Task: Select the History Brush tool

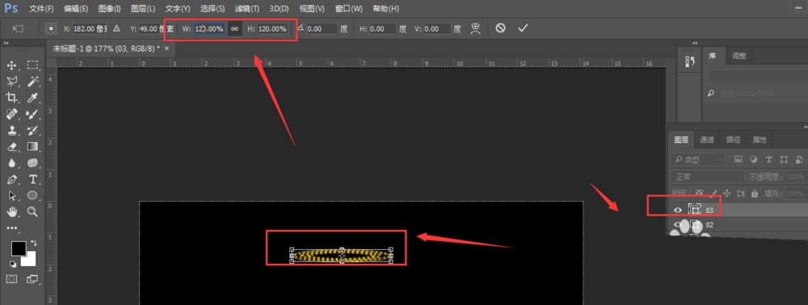Action: pos(33,130)
